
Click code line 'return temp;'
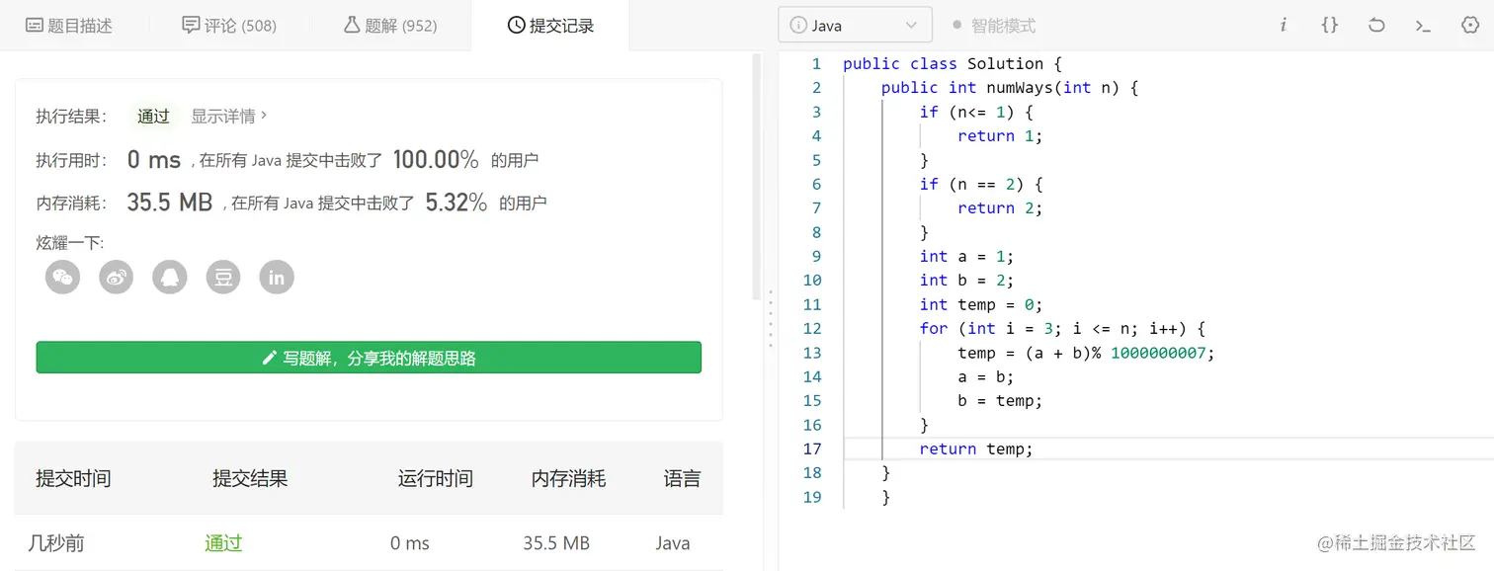coord(976,449)
